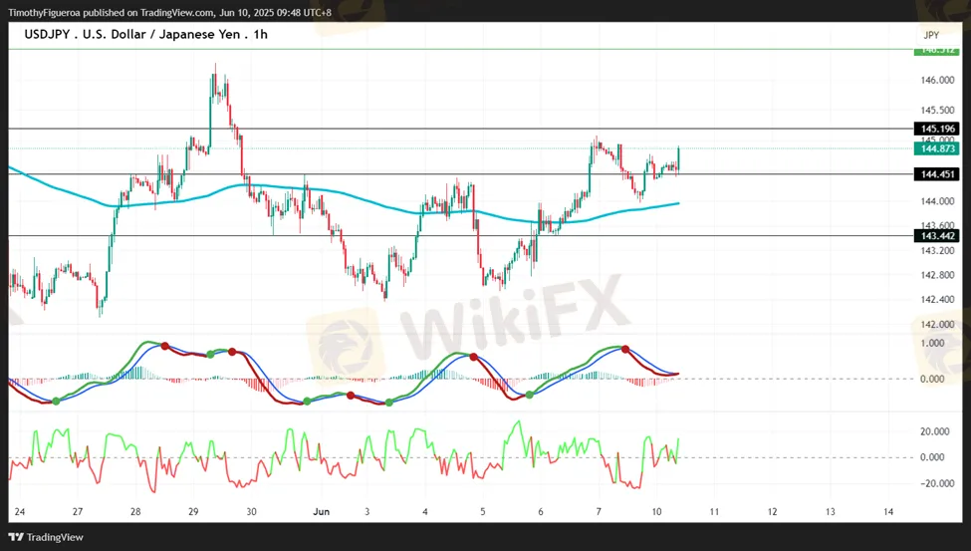Screen dimensions: 971x551
Task: Click the Jun month label on time axis
Action: tap(322, 512)
